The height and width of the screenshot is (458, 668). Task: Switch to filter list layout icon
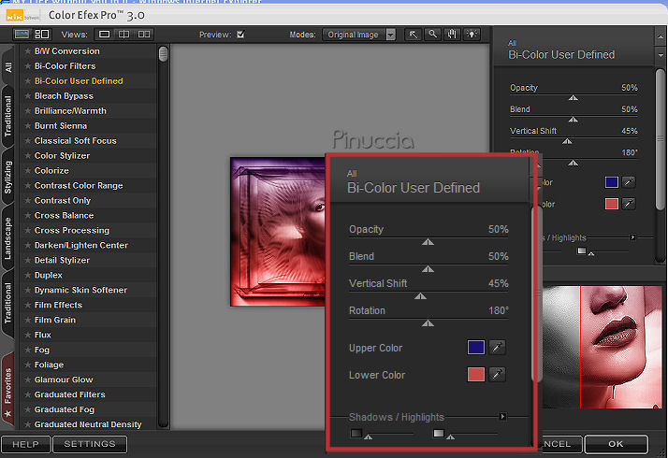(42, 34)
